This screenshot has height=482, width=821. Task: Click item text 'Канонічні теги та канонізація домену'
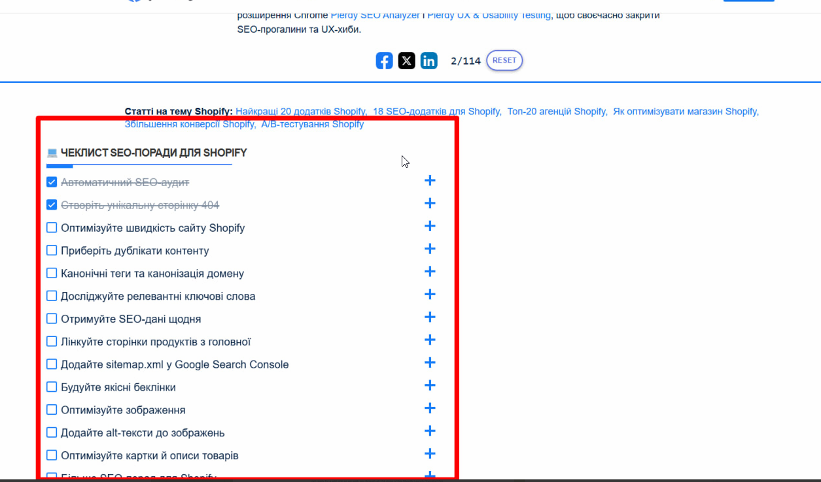tap(152, 274)
